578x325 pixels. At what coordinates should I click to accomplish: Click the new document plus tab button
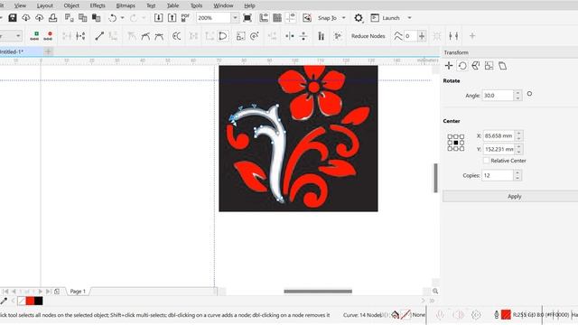coord(48,51)
